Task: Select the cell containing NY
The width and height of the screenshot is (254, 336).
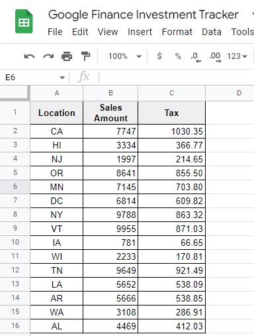Action: (57, 215)
